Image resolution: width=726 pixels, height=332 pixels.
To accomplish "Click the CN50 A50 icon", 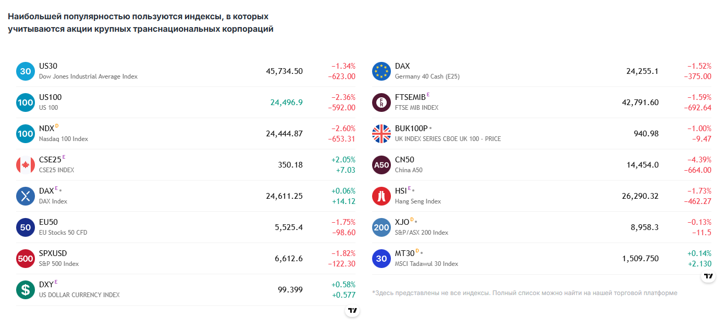I will [382, 165].
